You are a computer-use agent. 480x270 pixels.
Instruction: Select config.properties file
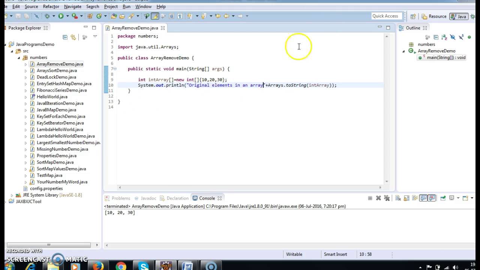(46, 189)
